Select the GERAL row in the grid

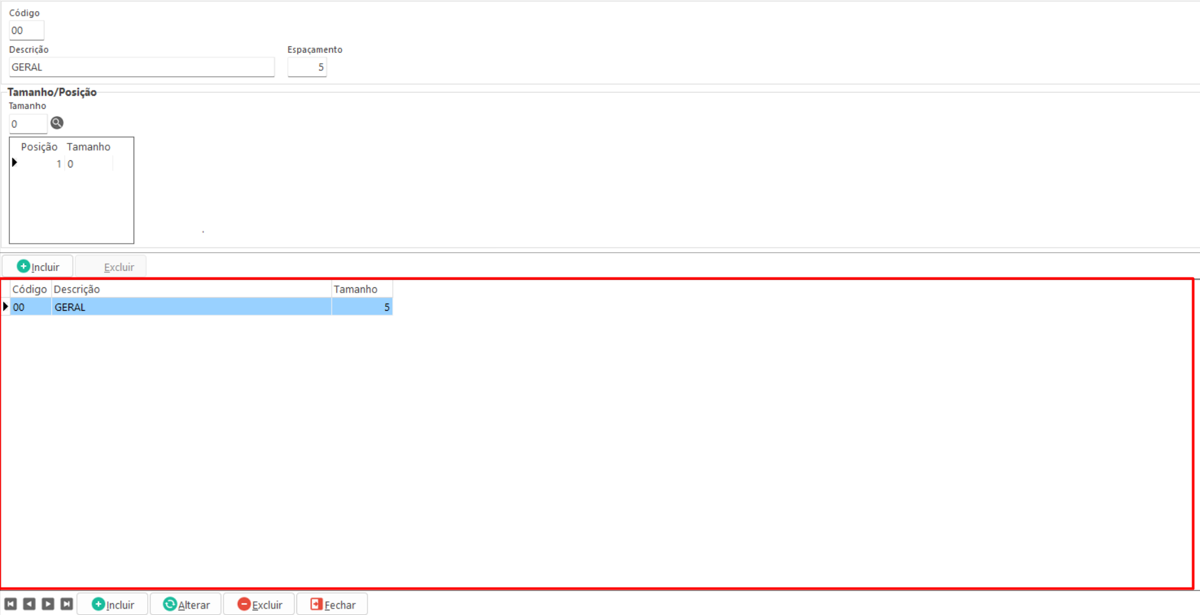point(191,307)
